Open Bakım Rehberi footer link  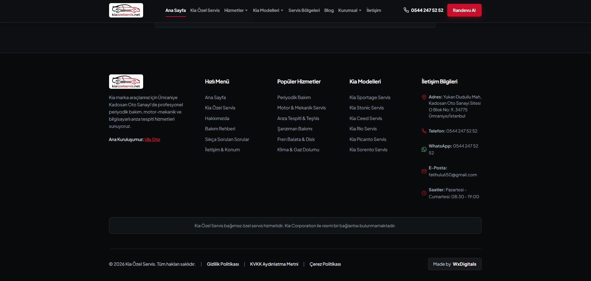coord(220,129)
